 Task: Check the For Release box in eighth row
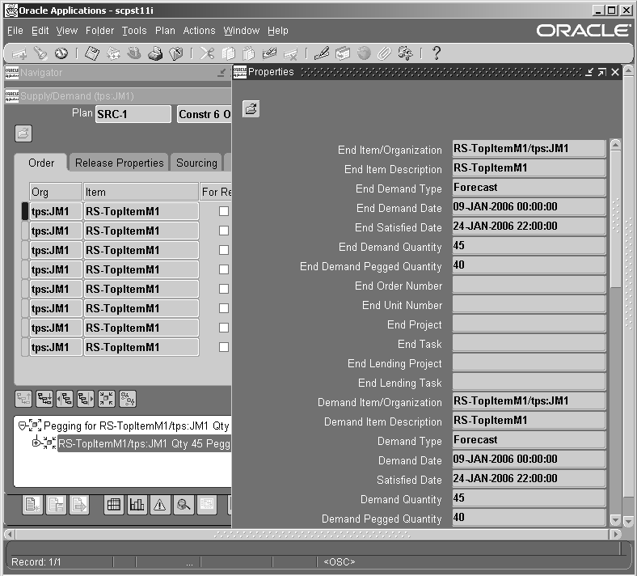point(224,347)
